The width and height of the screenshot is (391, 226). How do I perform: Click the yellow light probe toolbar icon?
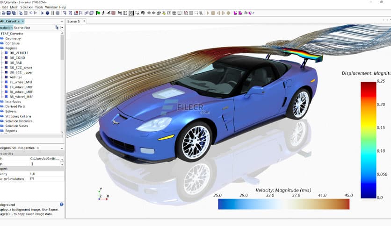tap(164, 13)
